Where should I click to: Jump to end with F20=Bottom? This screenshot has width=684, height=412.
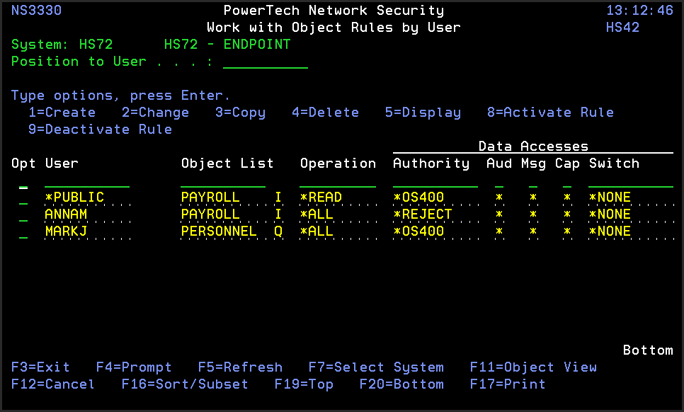[401, 384]
